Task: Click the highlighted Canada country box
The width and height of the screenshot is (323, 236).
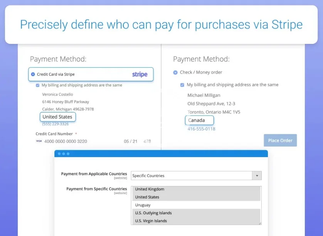Action: click(x=199, y=120)
